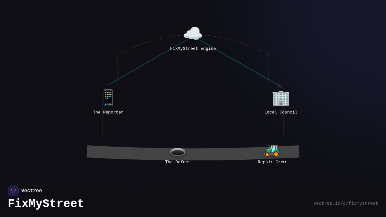Click the arrowhead pointing at Local Council
Screen dimensions: 386x217
(280, 86)
